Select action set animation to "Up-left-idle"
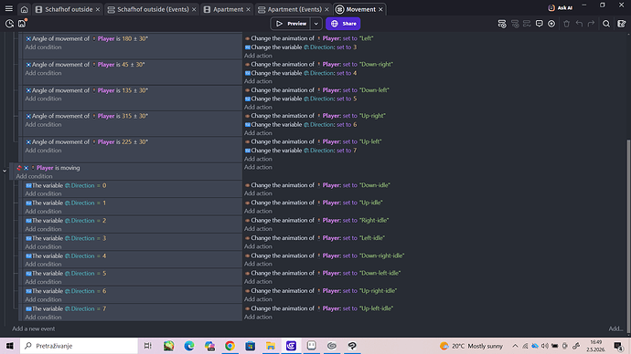 [x=319, y=308]
